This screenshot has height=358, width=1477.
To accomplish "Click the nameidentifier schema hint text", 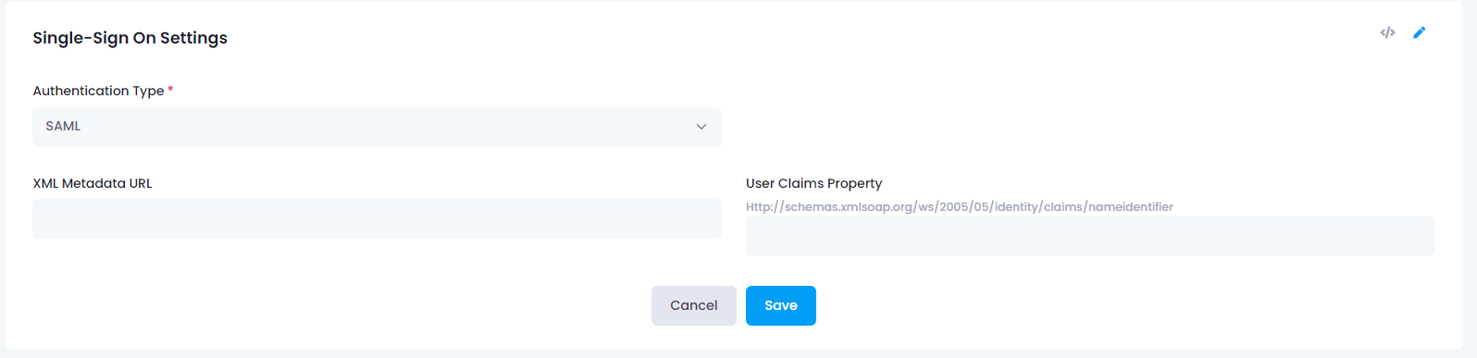I will pos(960,206).
